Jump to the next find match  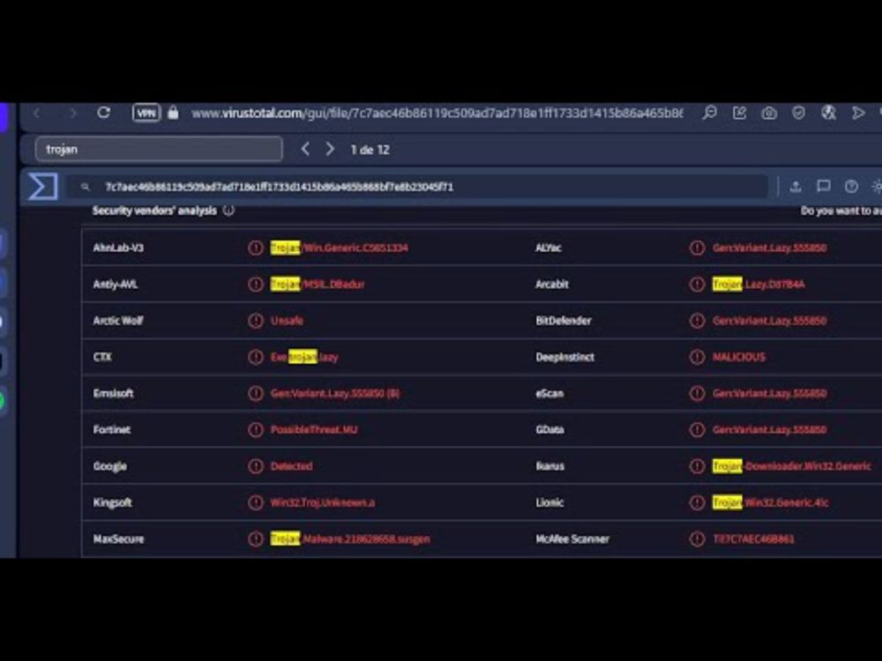pos(330,149)
